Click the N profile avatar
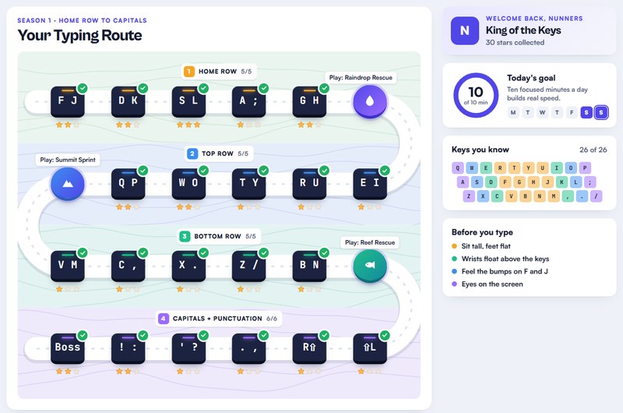The width and height of the screenshot is (623, 413). pos(464,30)
